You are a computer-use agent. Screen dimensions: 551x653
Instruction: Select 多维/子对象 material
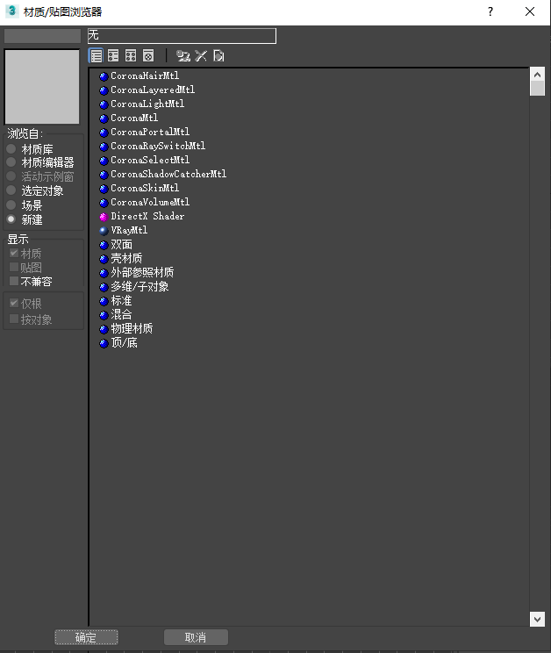[x=140, y=286]
